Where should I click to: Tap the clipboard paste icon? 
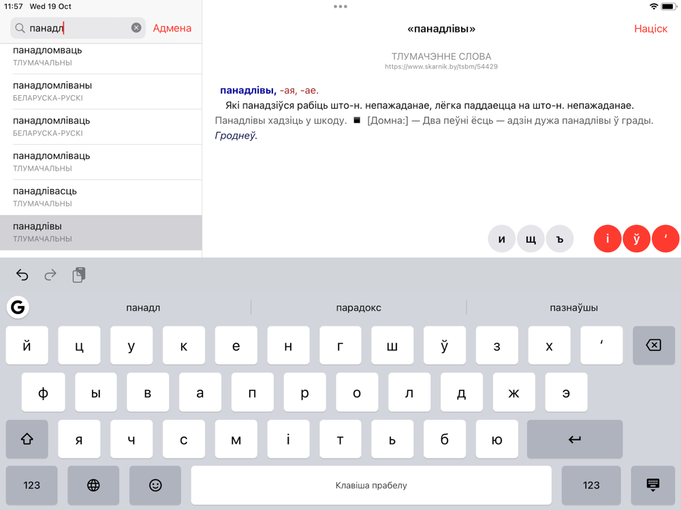79,275
